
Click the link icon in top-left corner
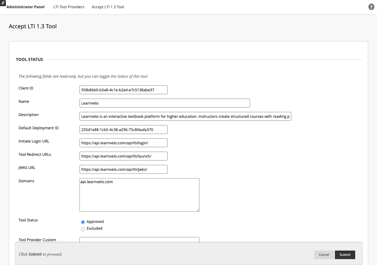3,3
